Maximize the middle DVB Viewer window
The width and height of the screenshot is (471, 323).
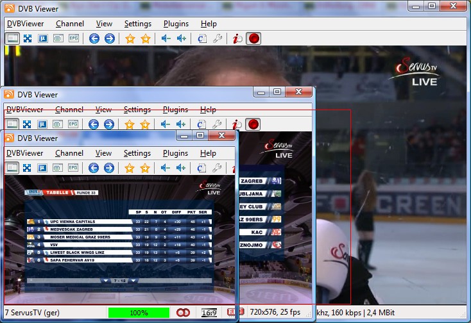tap(277, 92)
